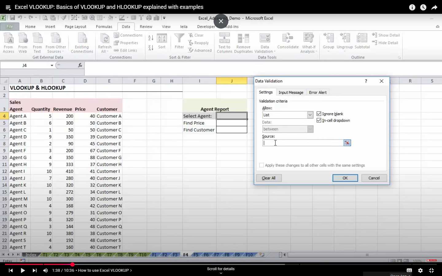The width and height of the screenshot is (442, 276).
Task: Click the Remove Duplicates icon
Action: [x=243, y=43]
